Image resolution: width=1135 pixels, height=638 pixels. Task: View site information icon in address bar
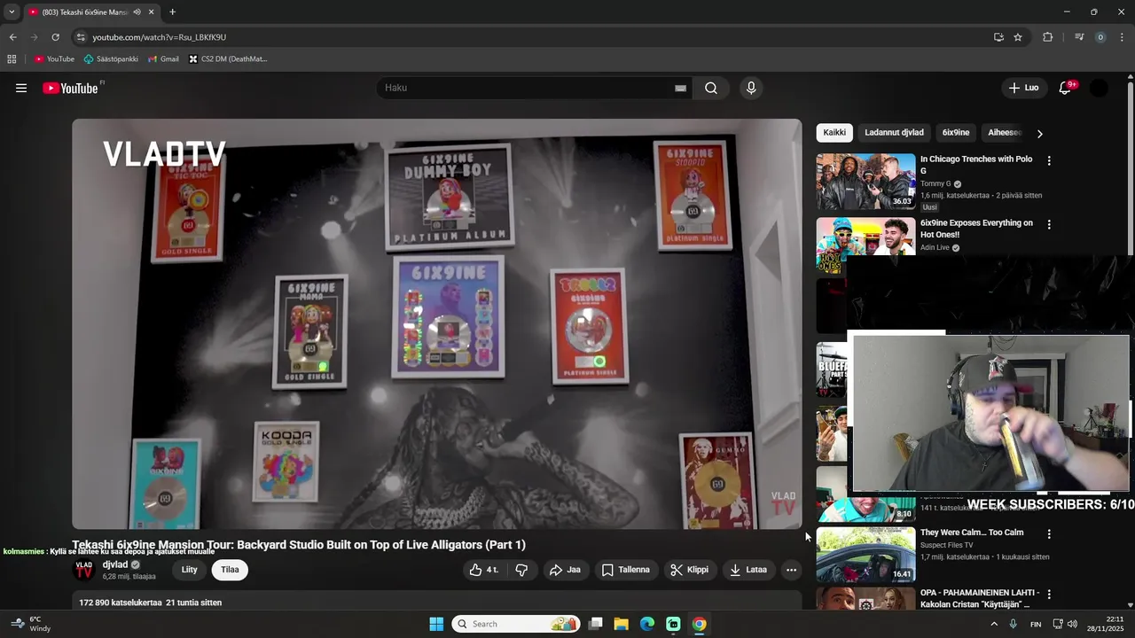pyautogui.click(x=80, y=37)
